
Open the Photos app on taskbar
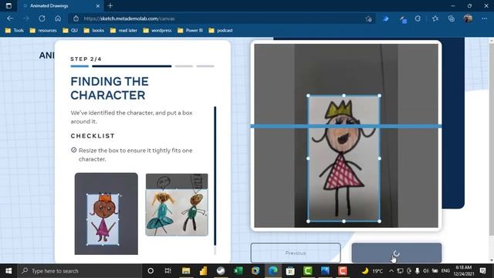325,271
